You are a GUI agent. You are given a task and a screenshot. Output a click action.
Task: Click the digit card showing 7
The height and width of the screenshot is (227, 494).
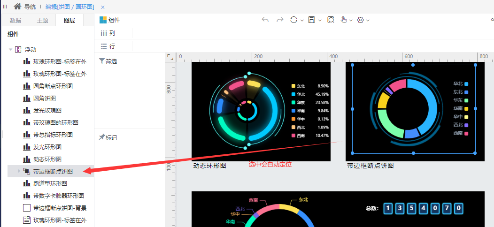point(447,208)
